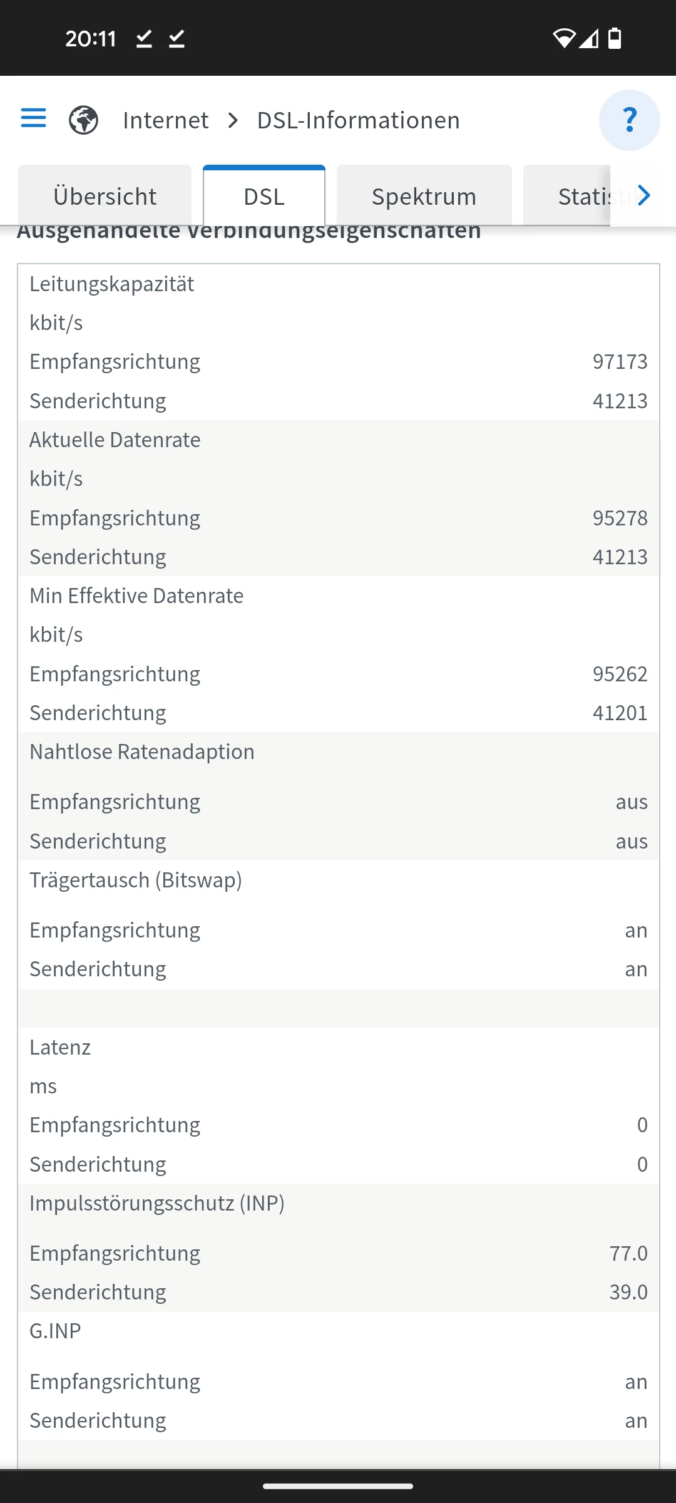Image resolution: width=676 pixels, height=1503 pixels.
Task: Tap the first checkmark notification icon
Action: (x=144, y=39)
